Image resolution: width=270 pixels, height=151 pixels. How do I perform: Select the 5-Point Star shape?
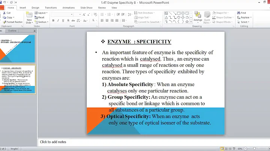(187, 22)
